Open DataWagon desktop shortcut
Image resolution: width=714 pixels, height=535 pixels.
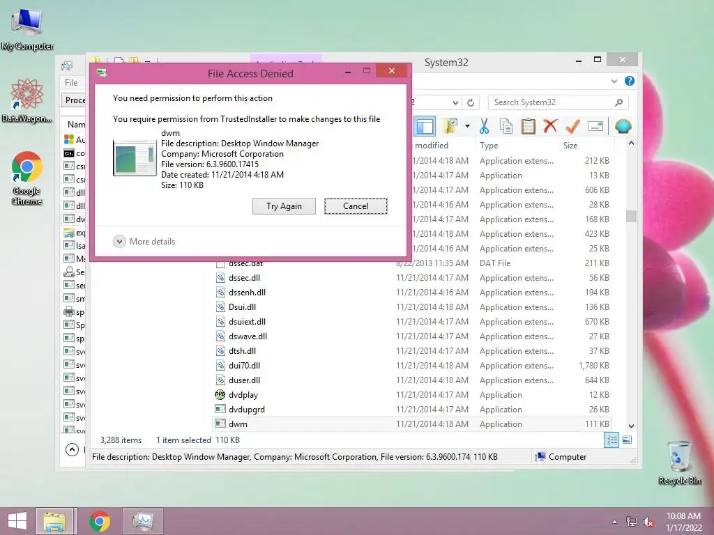tap(26, 101)
